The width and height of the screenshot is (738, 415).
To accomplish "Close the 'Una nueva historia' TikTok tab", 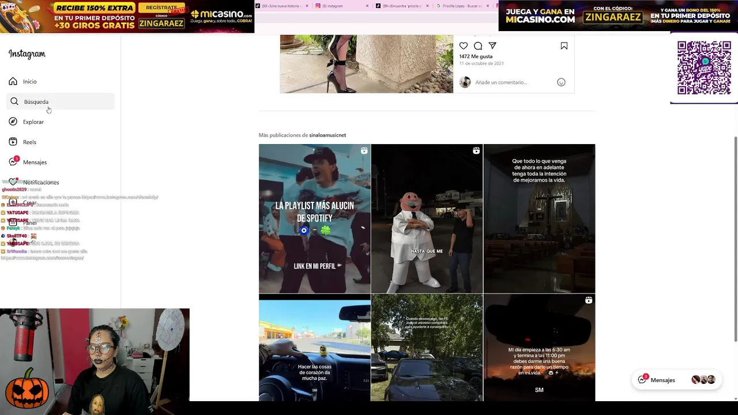I will [x=307, y=6].
